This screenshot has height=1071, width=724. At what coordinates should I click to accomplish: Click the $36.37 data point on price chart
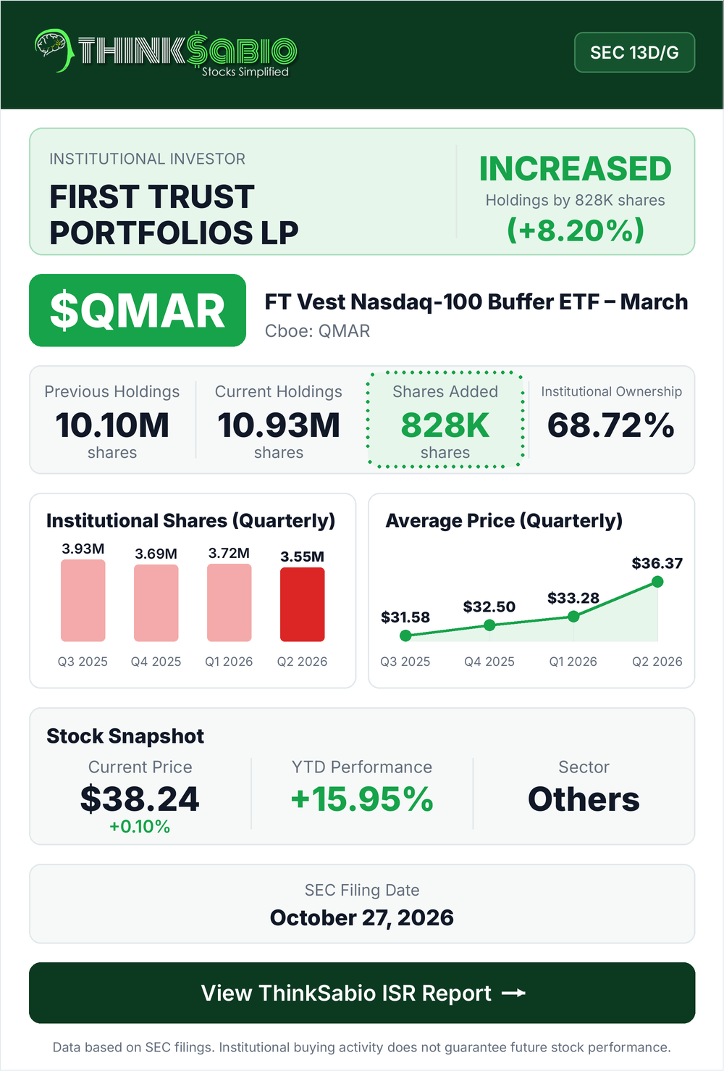coord(657,581)
